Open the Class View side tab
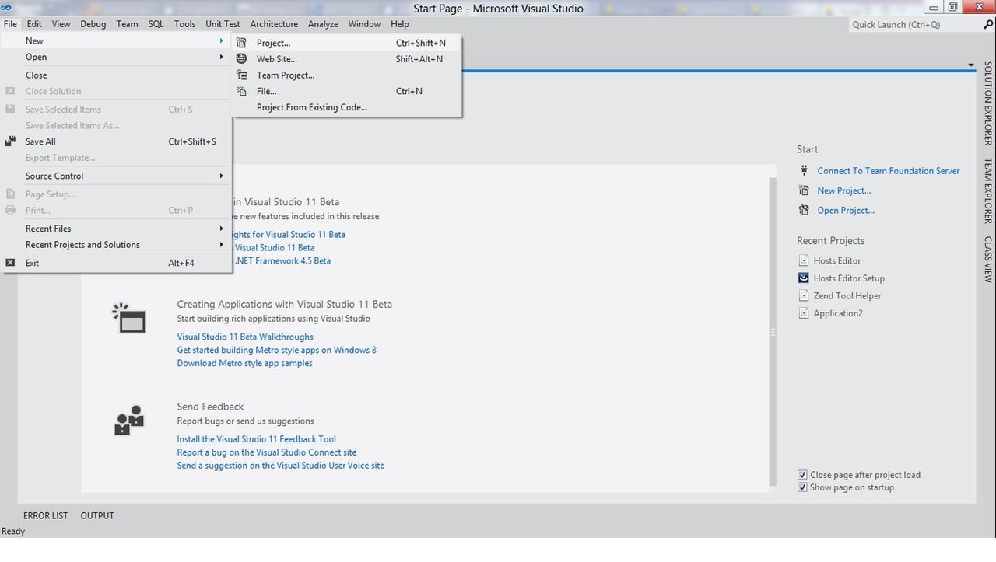 (x=988, y=259)
